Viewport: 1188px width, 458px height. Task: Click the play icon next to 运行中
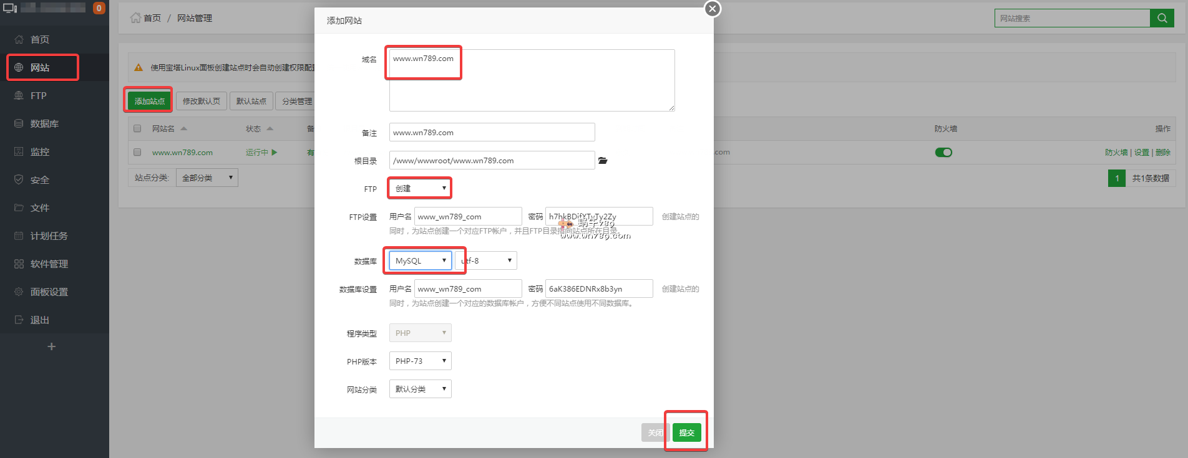[x=275, y=152]
